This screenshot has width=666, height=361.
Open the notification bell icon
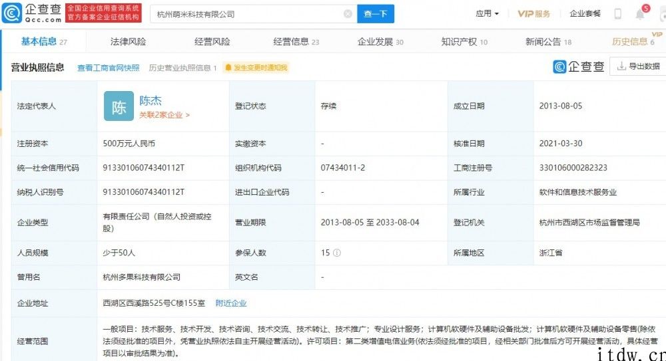[x=639, y=14]
